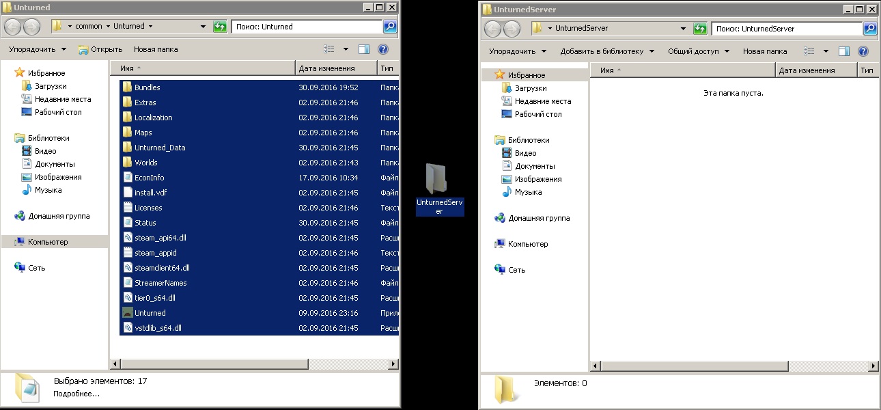Go forward in the Unturned window

(x=31, y=27)
